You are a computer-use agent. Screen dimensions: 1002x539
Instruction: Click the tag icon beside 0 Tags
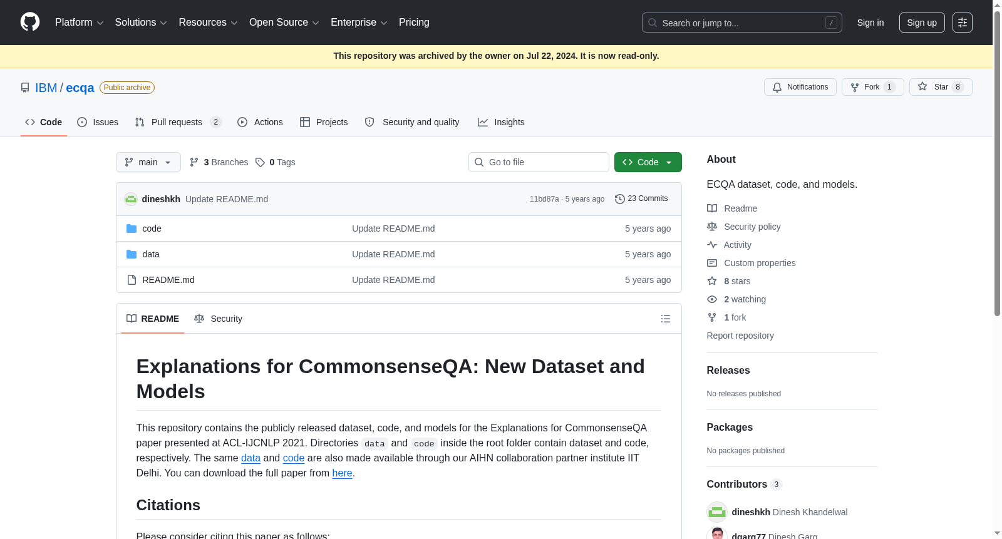[x=260, y=162]
